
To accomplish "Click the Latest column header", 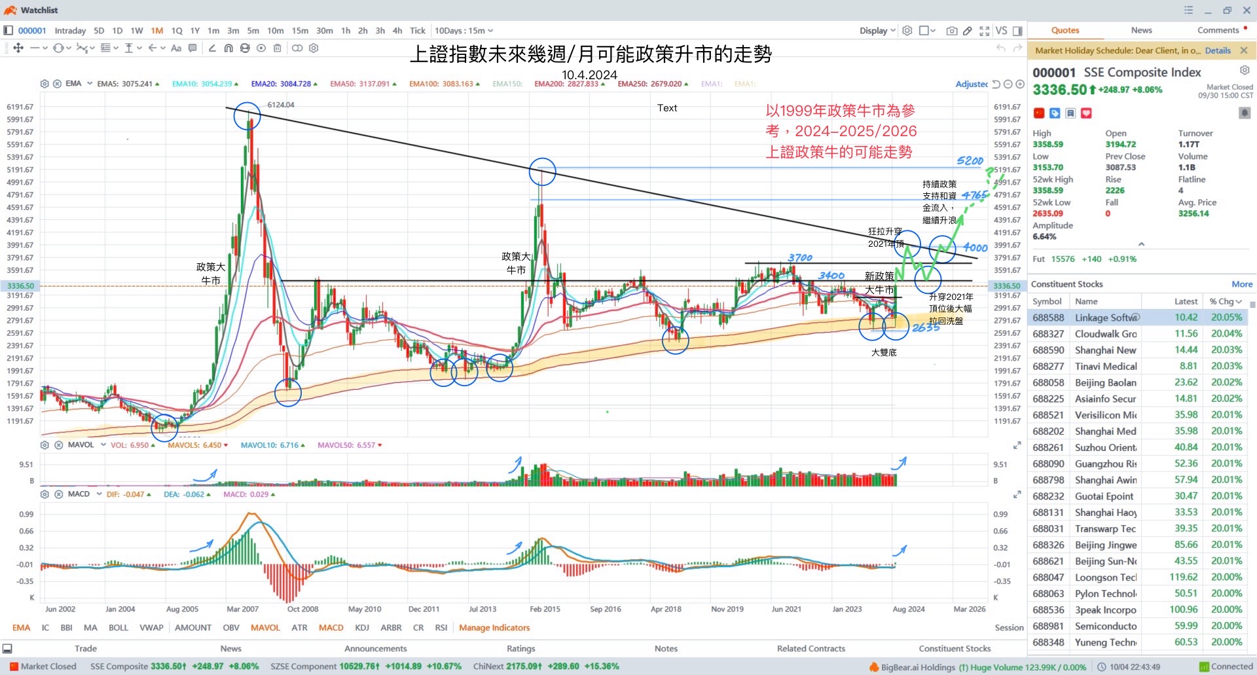I will 1186,301.
